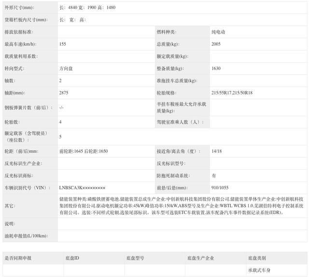Click the 钢板弹簧片数（前/后） label
The width and height of the screenshot is (309, 277).
(28, 108)
